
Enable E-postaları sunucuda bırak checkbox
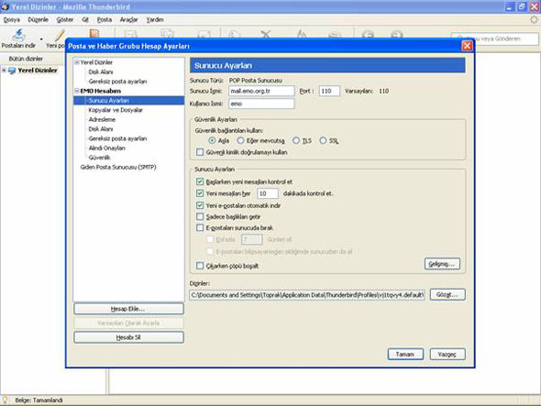200,227
